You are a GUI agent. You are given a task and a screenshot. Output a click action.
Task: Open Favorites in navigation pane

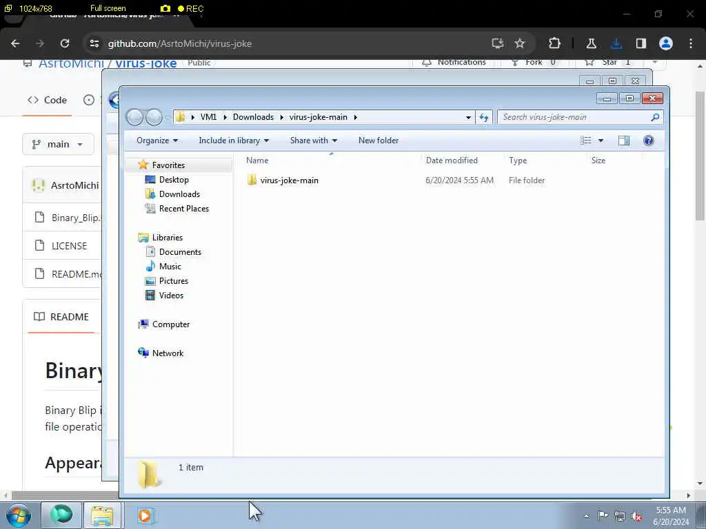pos(168,165)
